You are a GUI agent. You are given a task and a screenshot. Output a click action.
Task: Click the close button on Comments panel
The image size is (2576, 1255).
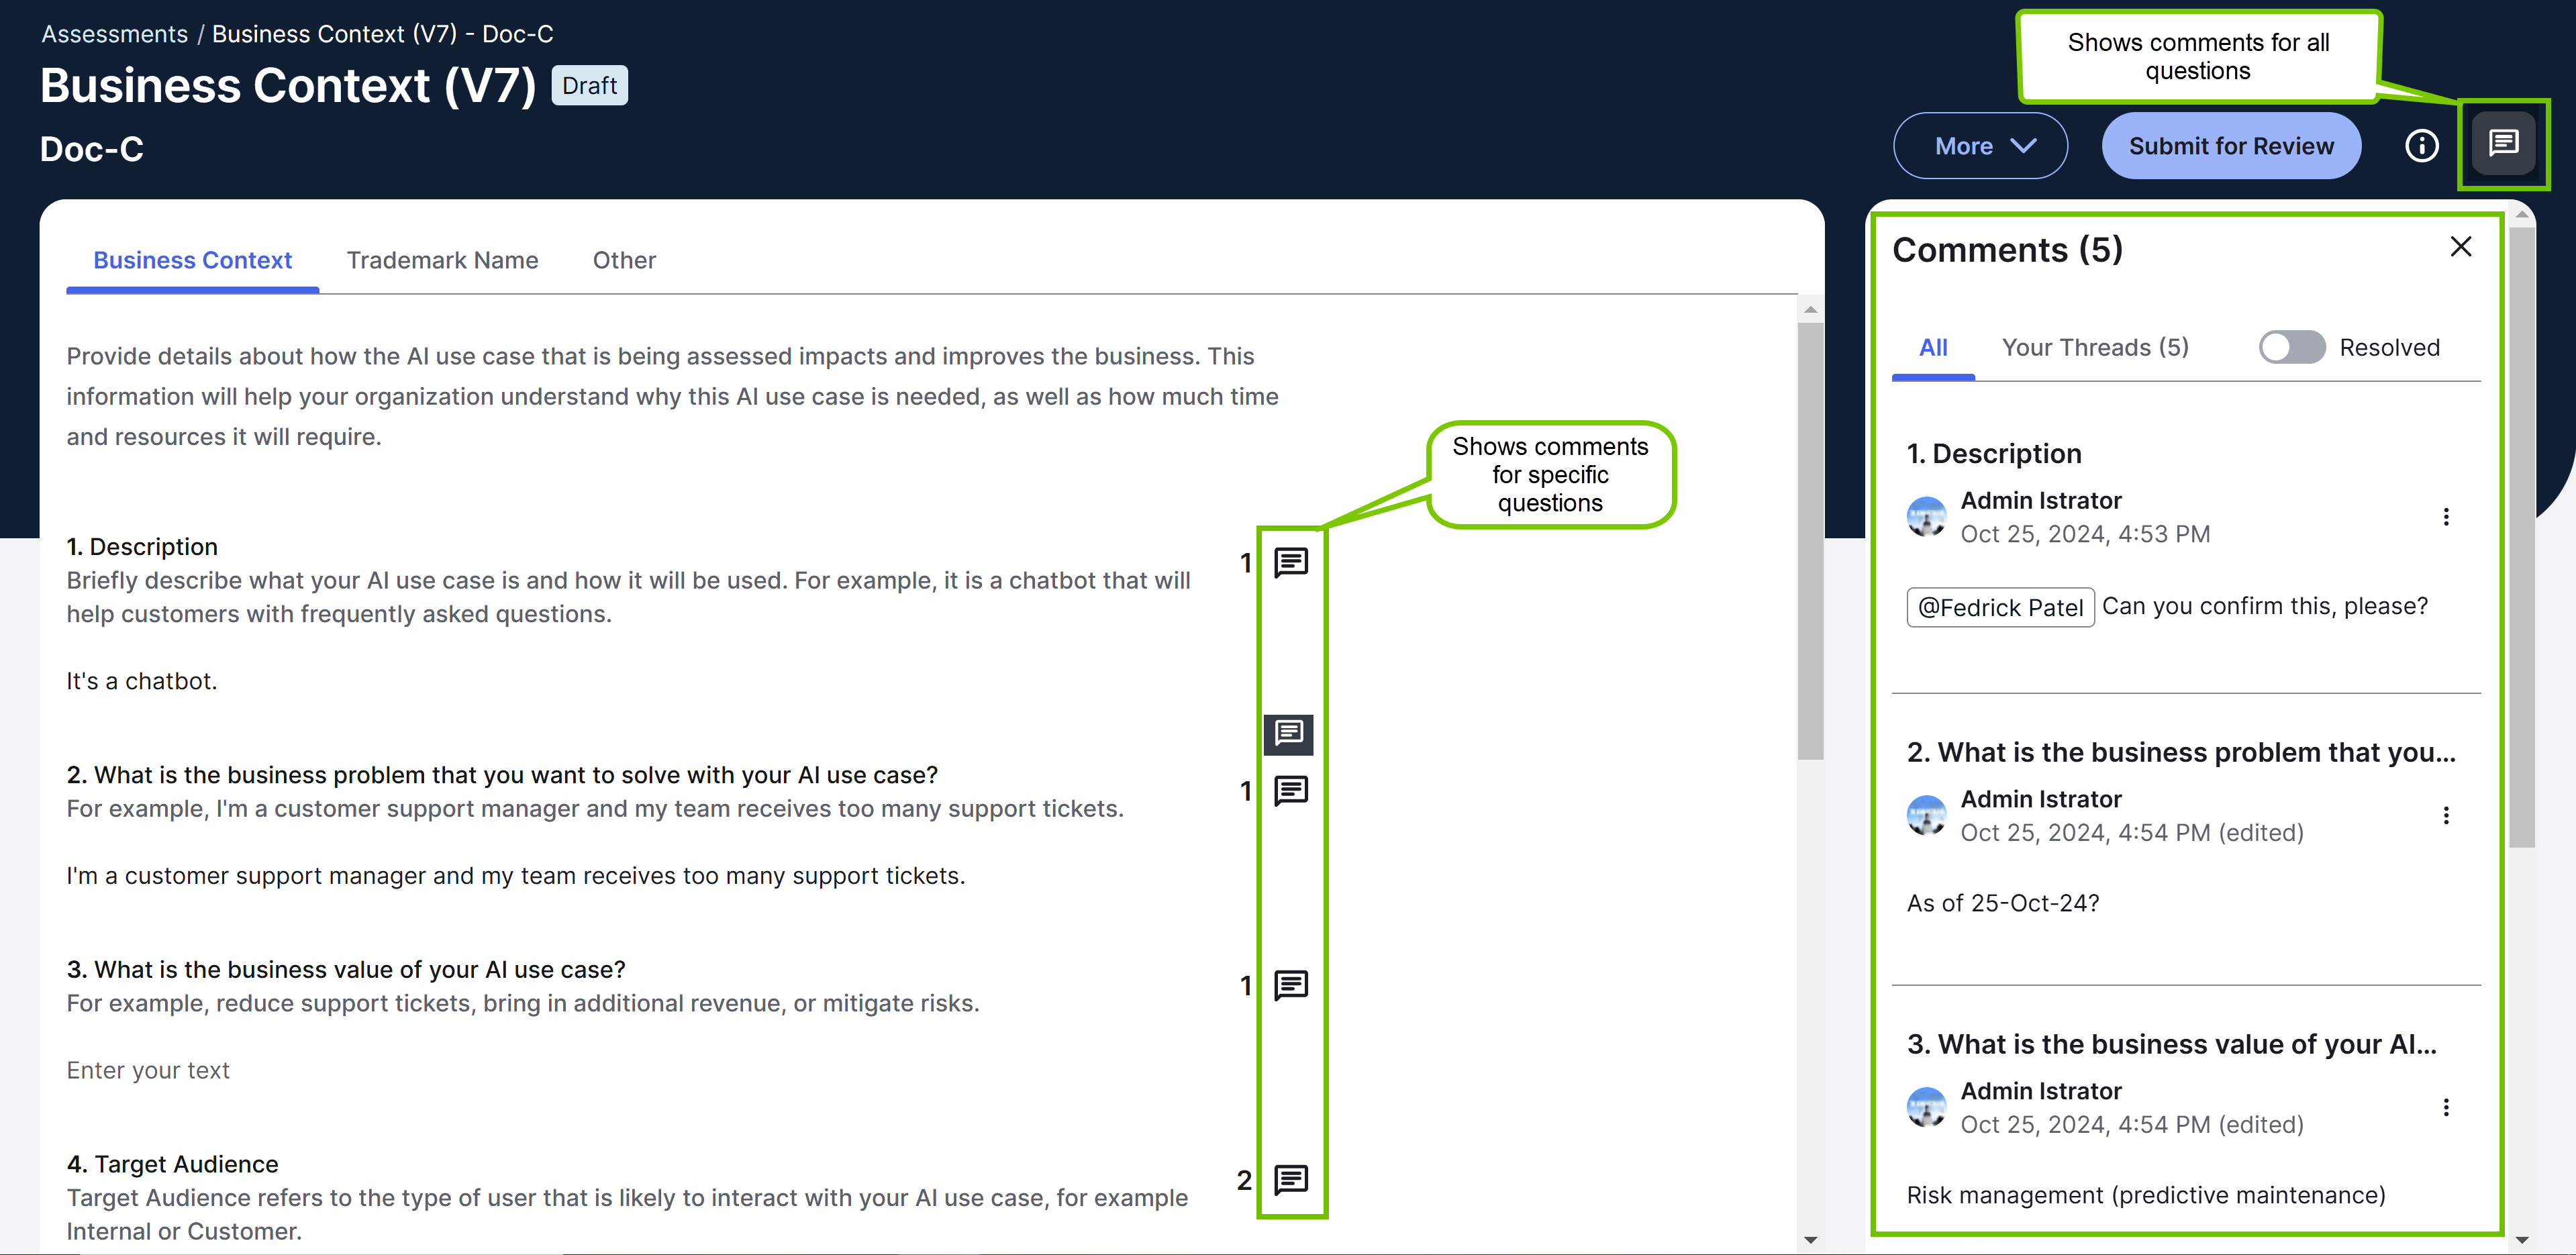tap(2459, 246)
